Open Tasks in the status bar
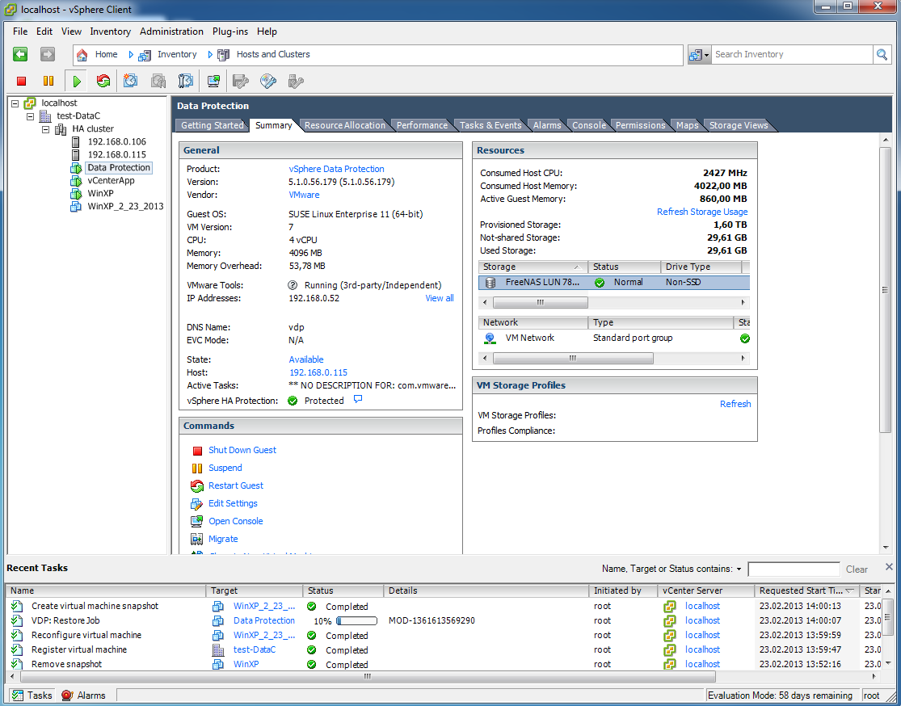Viewport: 901px width, 706px height. click(x=32, y=695)
